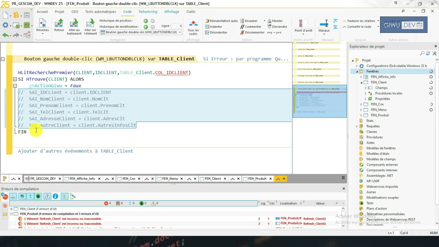Toggle the blue info filter icon
Viewport: 439px width, 247px height.
point(55,196)
